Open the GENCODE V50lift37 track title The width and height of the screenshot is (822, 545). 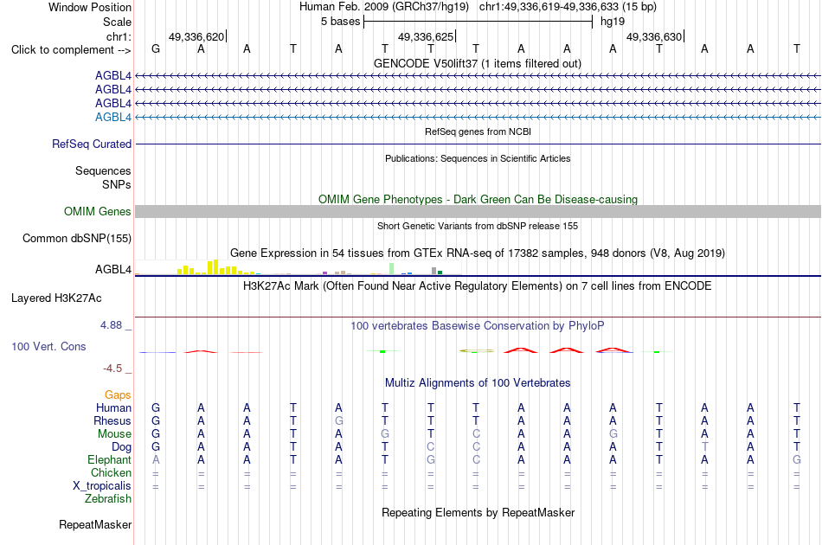[478, 63]
